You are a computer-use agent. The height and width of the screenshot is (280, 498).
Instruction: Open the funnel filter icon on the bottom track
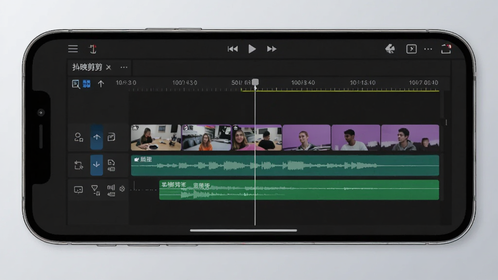coord(95,190)
